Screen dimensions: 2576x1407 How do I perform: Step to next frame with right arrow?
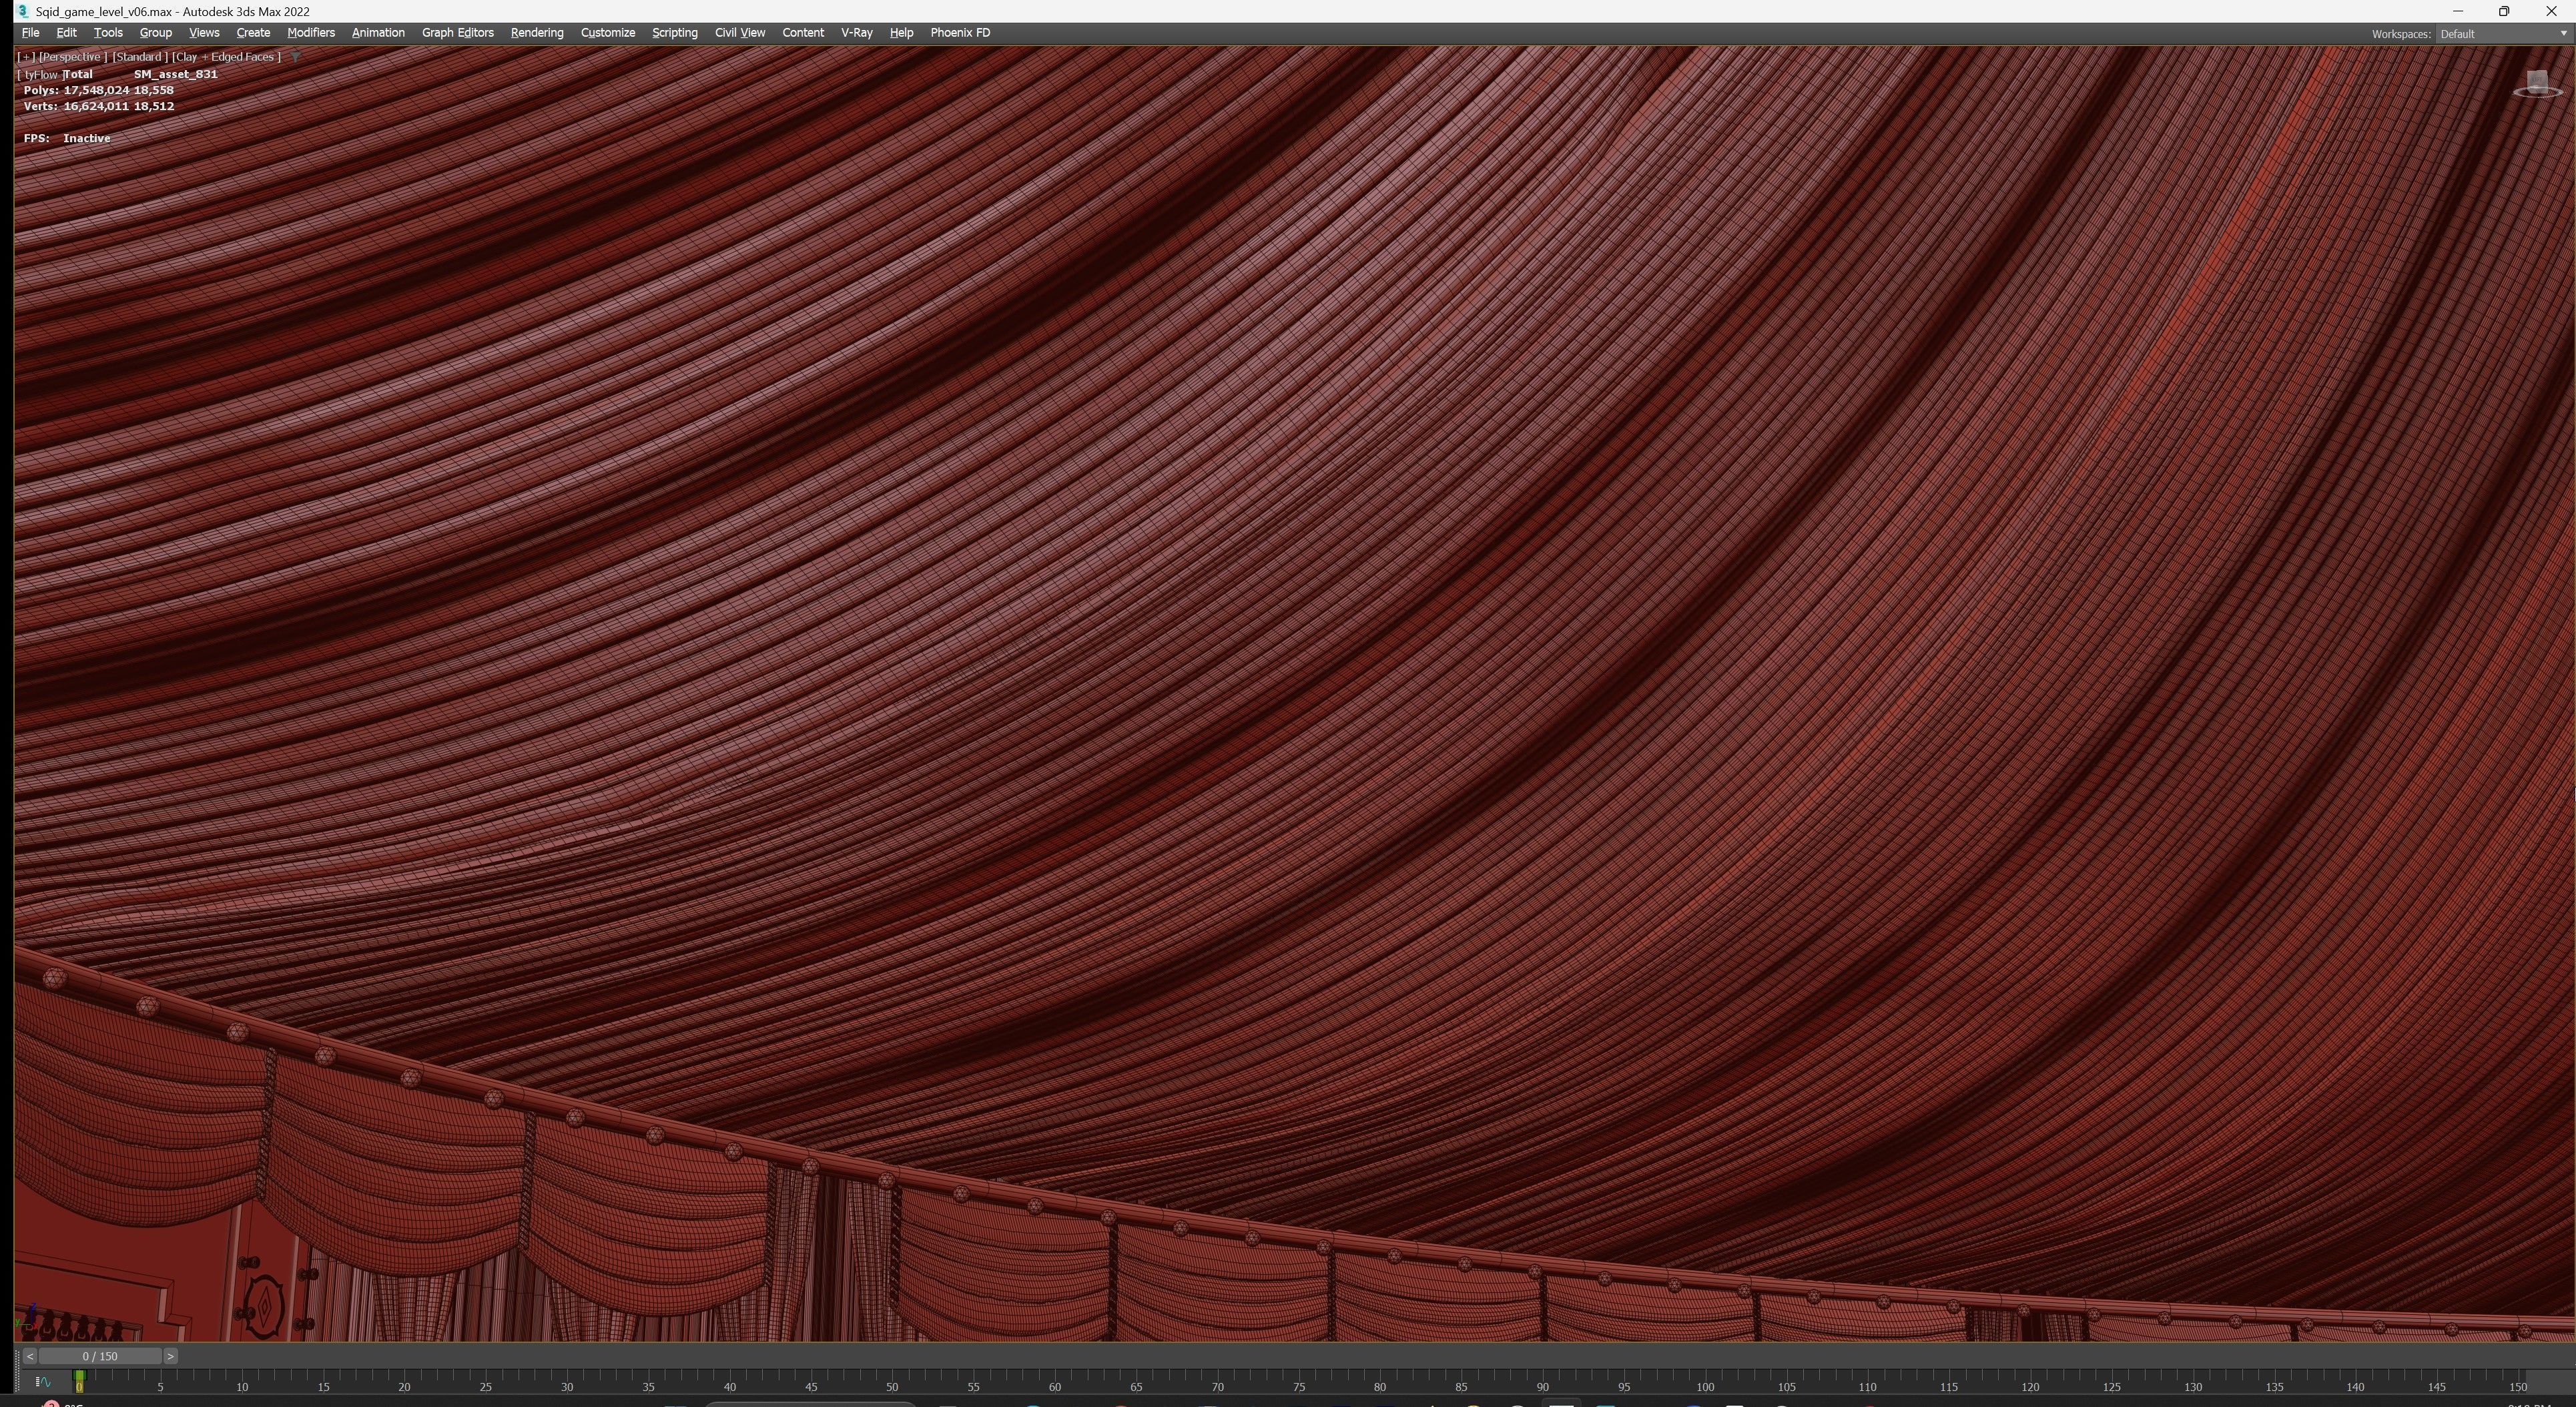tap(171, 1356)
